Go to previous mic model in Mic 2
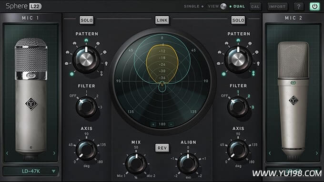 click(x=270, y=153)
